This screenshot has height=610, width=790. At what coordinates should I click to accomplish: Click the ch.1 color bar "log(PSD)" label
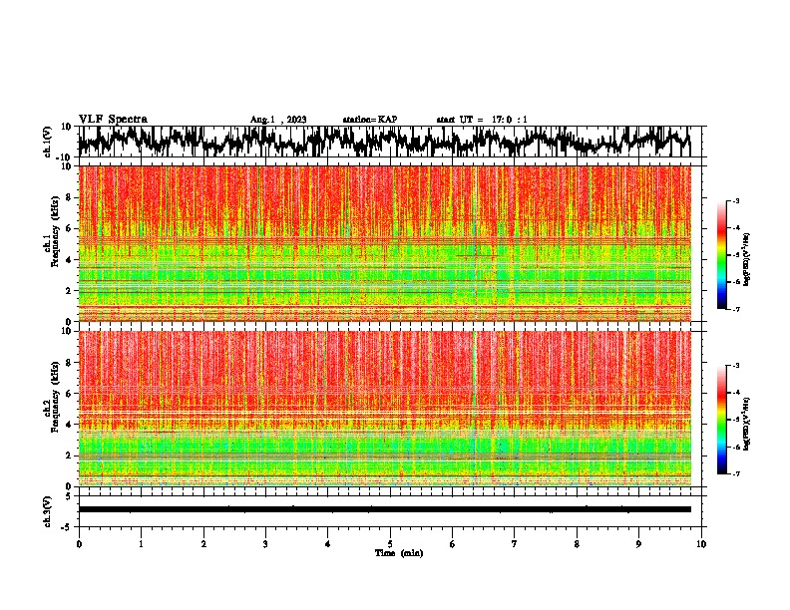tap(746, 260)
